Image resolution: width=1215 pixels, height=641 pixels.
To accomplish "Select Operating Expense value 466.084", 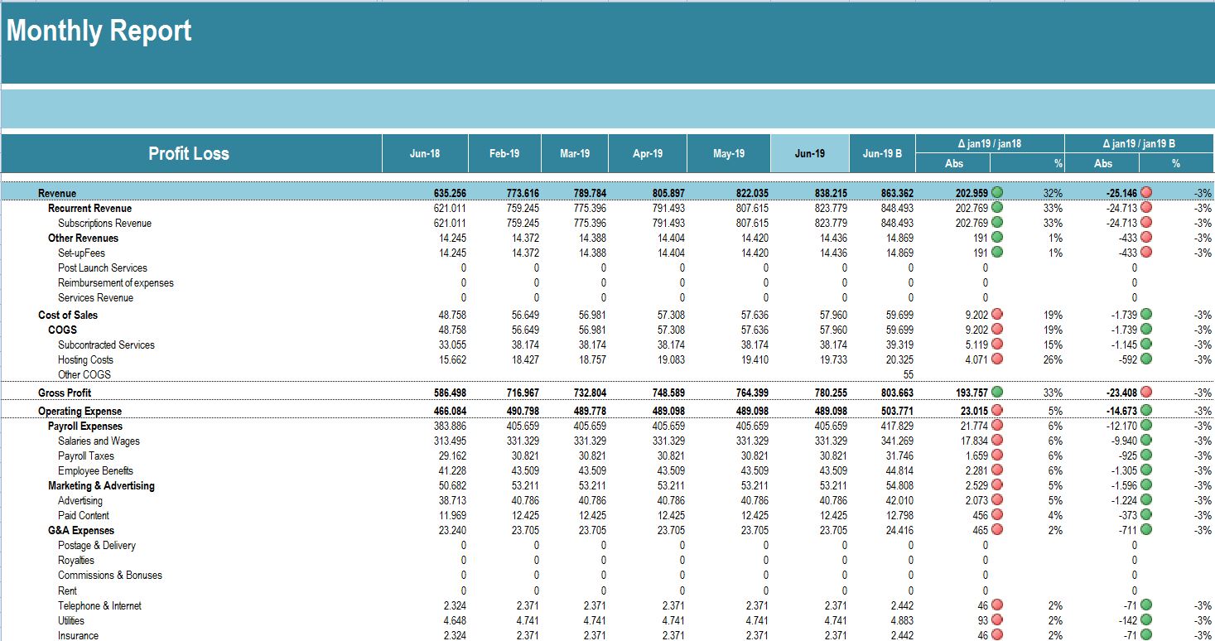I will click(x=450, y=411).
